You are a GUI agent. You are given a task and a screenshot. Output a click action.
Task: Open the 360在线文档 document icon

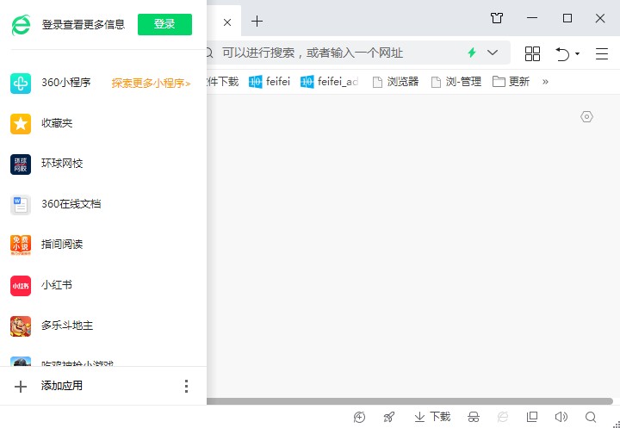pos(21,204)
